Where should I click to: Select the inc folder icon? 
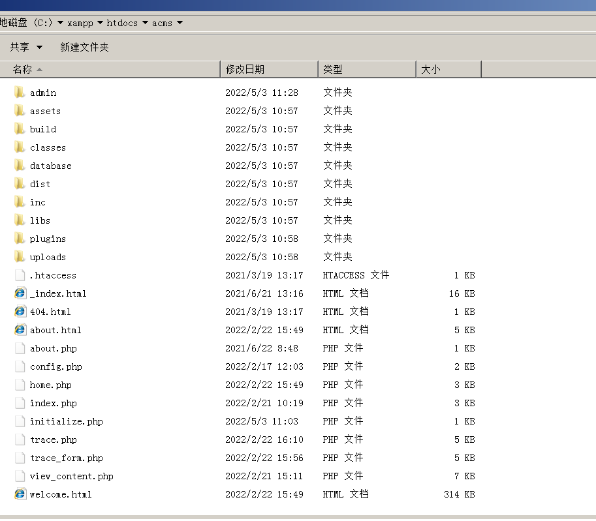(20, 201)
